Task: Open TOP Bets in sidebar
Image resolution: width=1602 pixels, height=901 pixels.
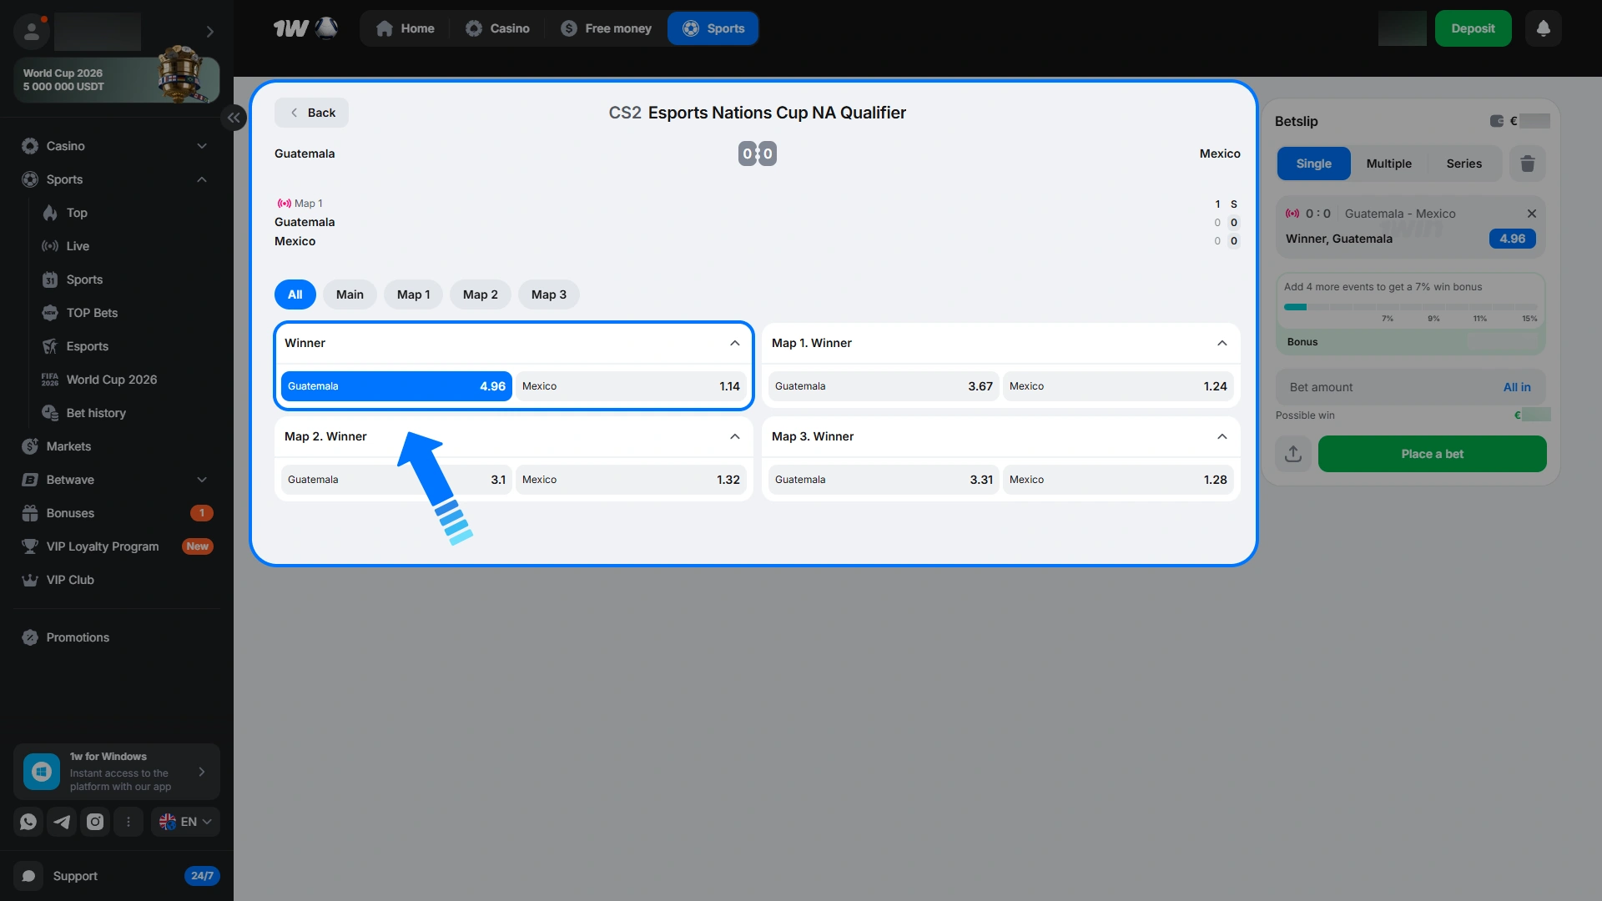Action: (x=92, y=313)
